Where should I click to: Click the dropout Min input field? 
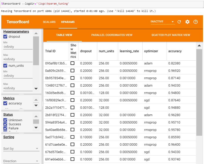click(18, 47)
